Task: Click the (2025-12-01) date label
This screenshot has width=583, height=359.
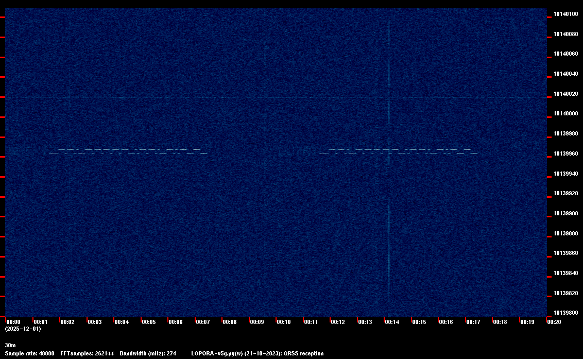Action: point(23,329)
